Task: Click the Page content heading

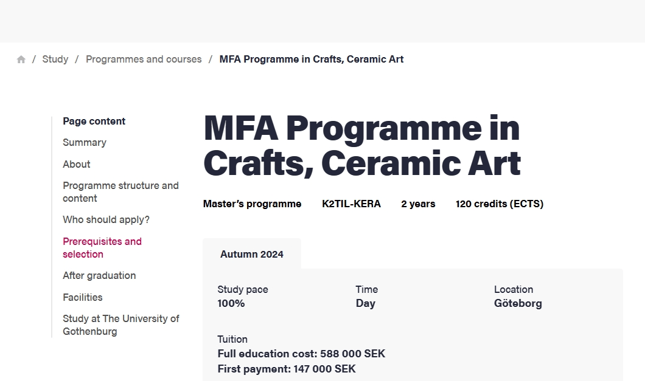Action: pyautogui.click(x=94, y=122)
